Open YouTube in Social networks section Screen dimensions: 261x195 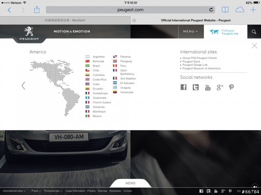(x=208, y=87)
